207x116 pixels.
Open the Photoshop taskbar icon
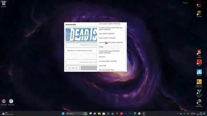click(x=130, y=113)
